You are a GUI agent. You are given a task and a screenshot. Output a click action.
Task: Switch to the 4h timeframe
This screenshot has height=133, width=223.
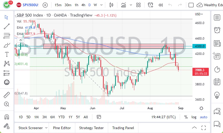pos(83,5)
